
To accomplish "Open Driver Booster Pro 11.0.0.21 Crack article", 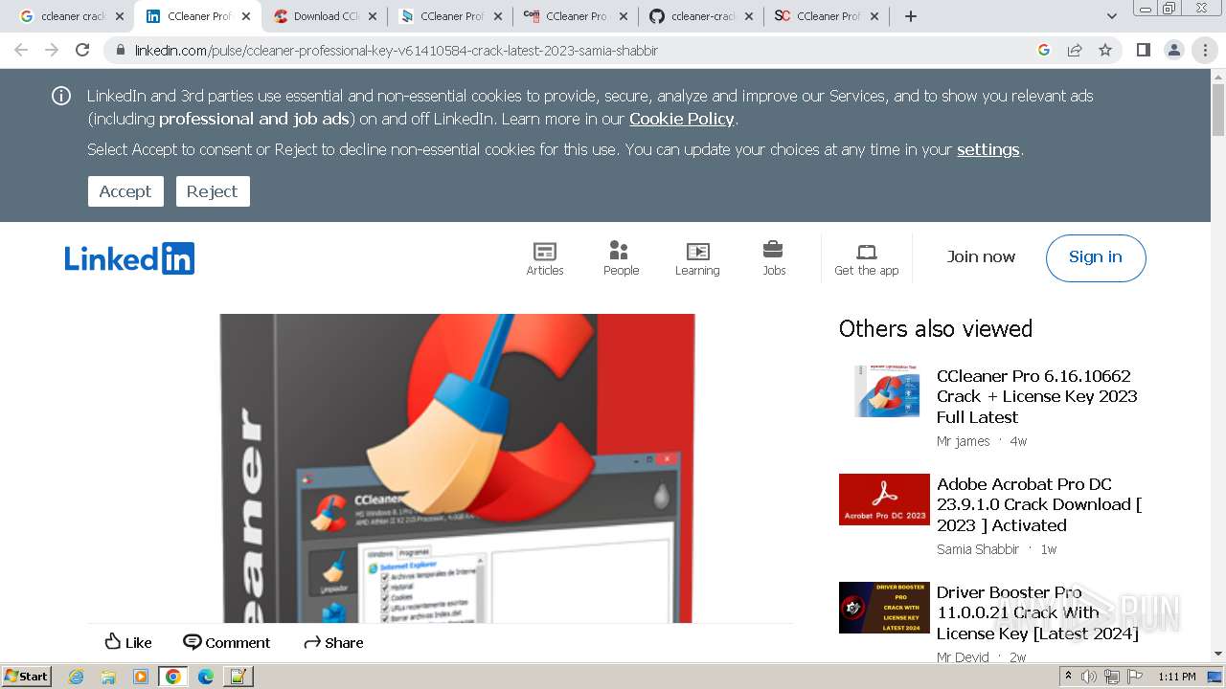I will pyautogui.click(x=1037, y=612).
